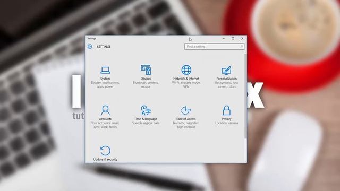Click the 'Privacy' label text
The height and width of the screenshot is (191, 340).
pos(227,119)
